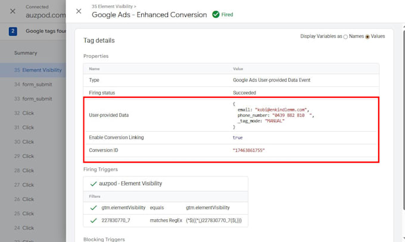
Task: Select event 34 form_submit
Action: (33, 84)
